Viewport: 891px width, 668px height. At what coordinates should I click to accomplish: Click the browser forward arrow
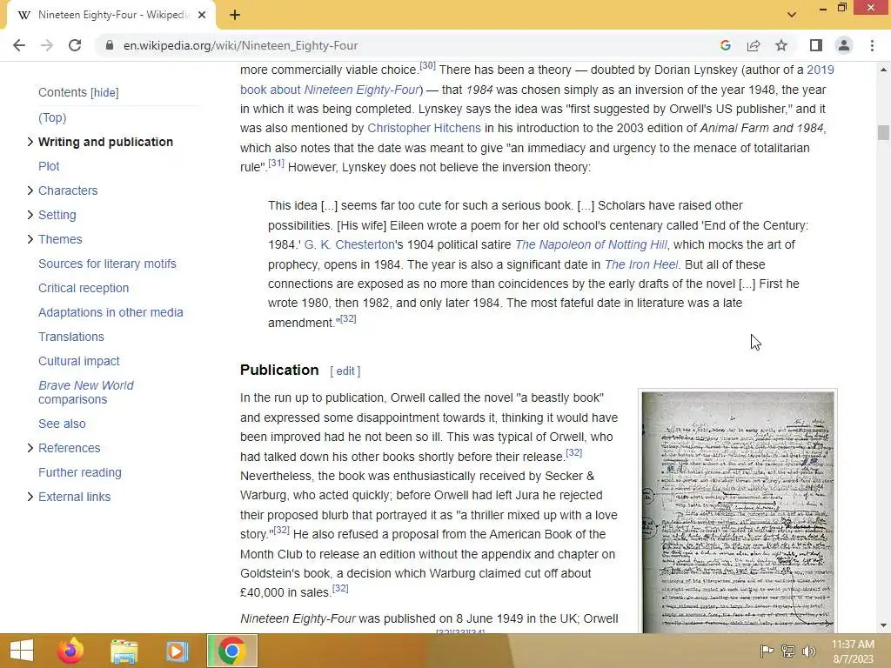[x=47, y=45]
